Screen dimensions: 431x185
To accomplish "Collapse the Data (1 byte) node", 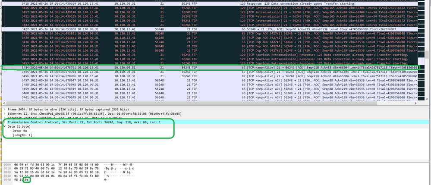I will (5, 127).
